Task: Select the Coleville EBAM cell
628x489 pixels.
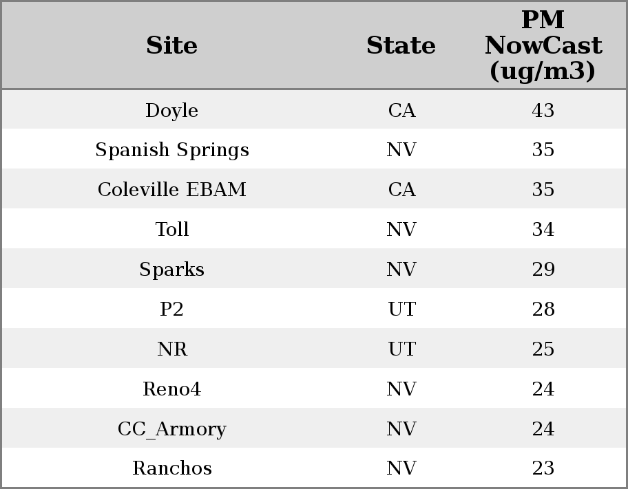Action: pos(171,190)
